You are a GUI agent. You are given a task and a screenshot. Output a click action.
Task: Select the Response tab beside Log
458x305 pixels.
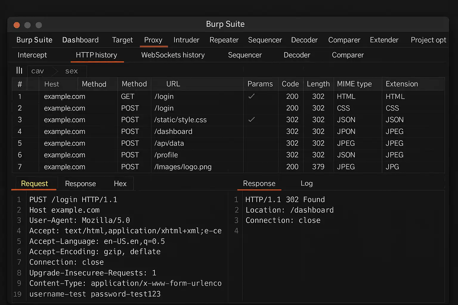pyautogui.click(x=259, y=183)
